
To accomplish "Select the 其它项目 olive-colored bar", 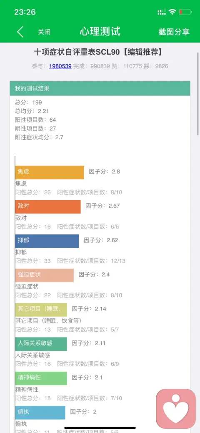I will [x=41, y=310].
